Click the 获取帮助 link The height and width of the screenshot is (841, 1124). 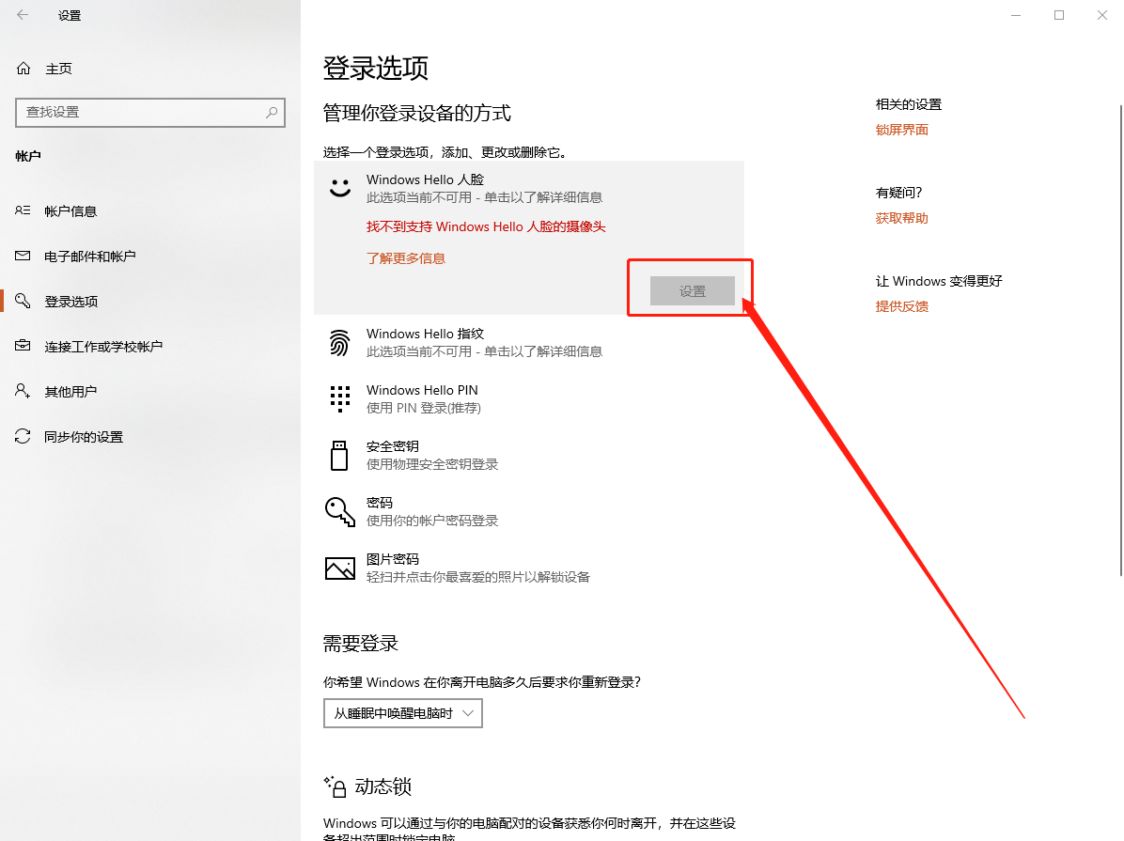pos(901,217)
